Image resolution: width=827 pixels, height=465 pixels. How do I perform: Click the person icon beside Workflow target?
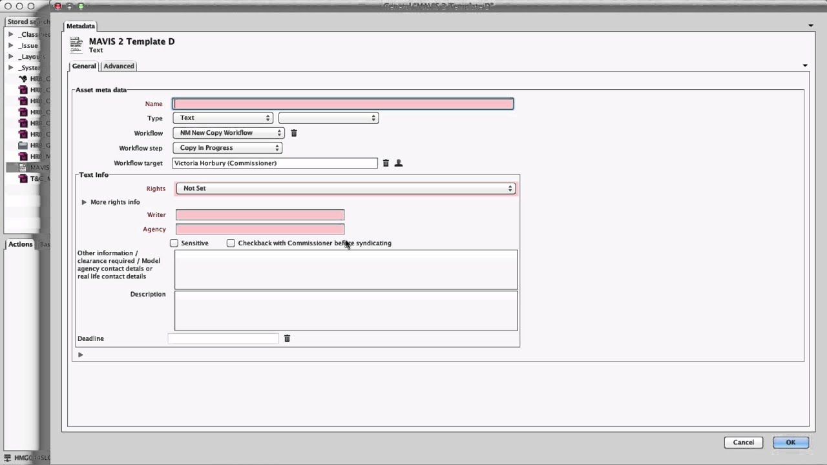pos(399,163)
